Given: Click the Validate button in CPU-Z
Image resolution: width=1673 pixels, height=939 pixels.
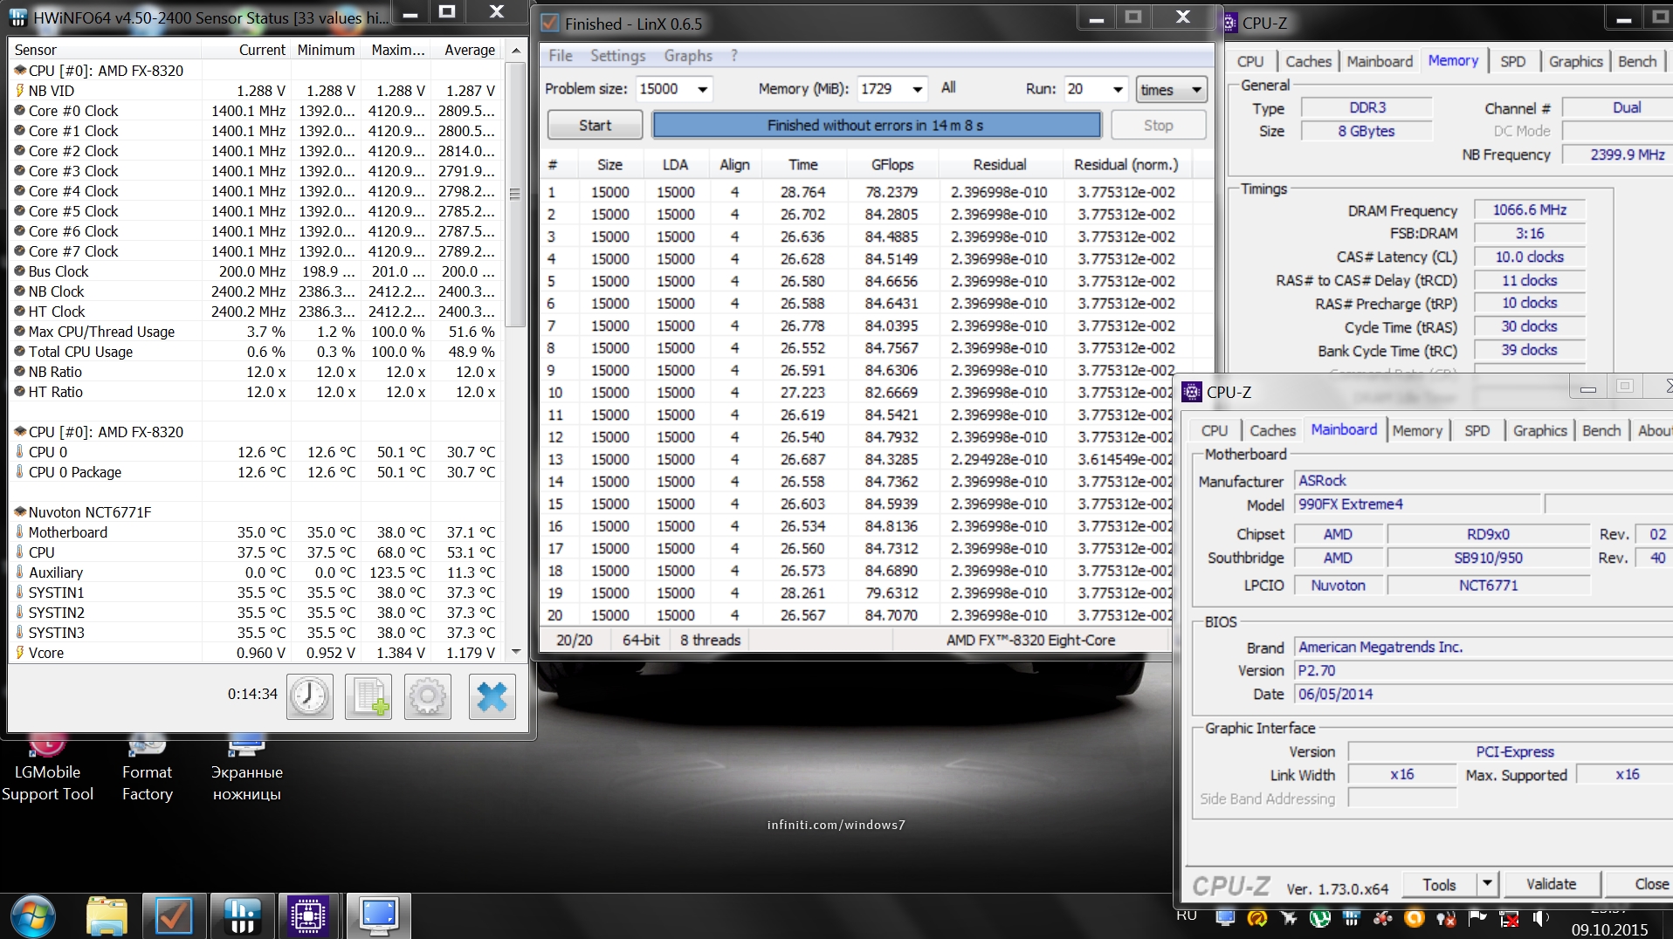Looking at the screenshot, I should coord(1551,884).
